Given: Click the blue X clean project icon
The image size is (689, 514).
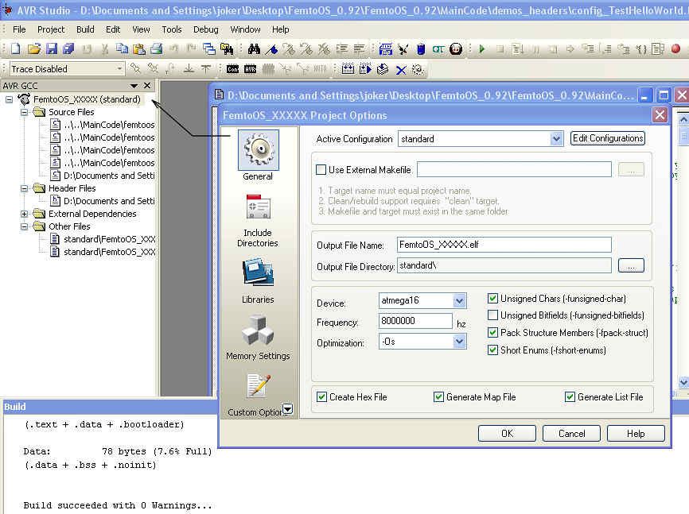Looking at the screenshot, I should [400, 69].
